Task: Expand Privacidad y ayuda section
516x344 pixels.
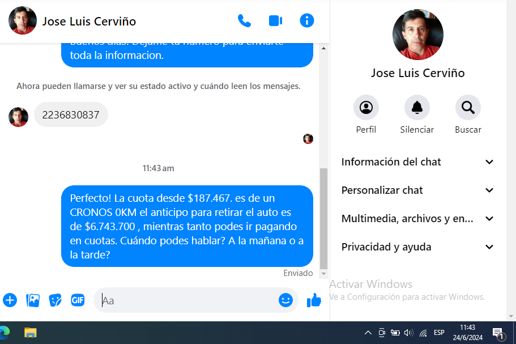Action: [x=417, y=247]
